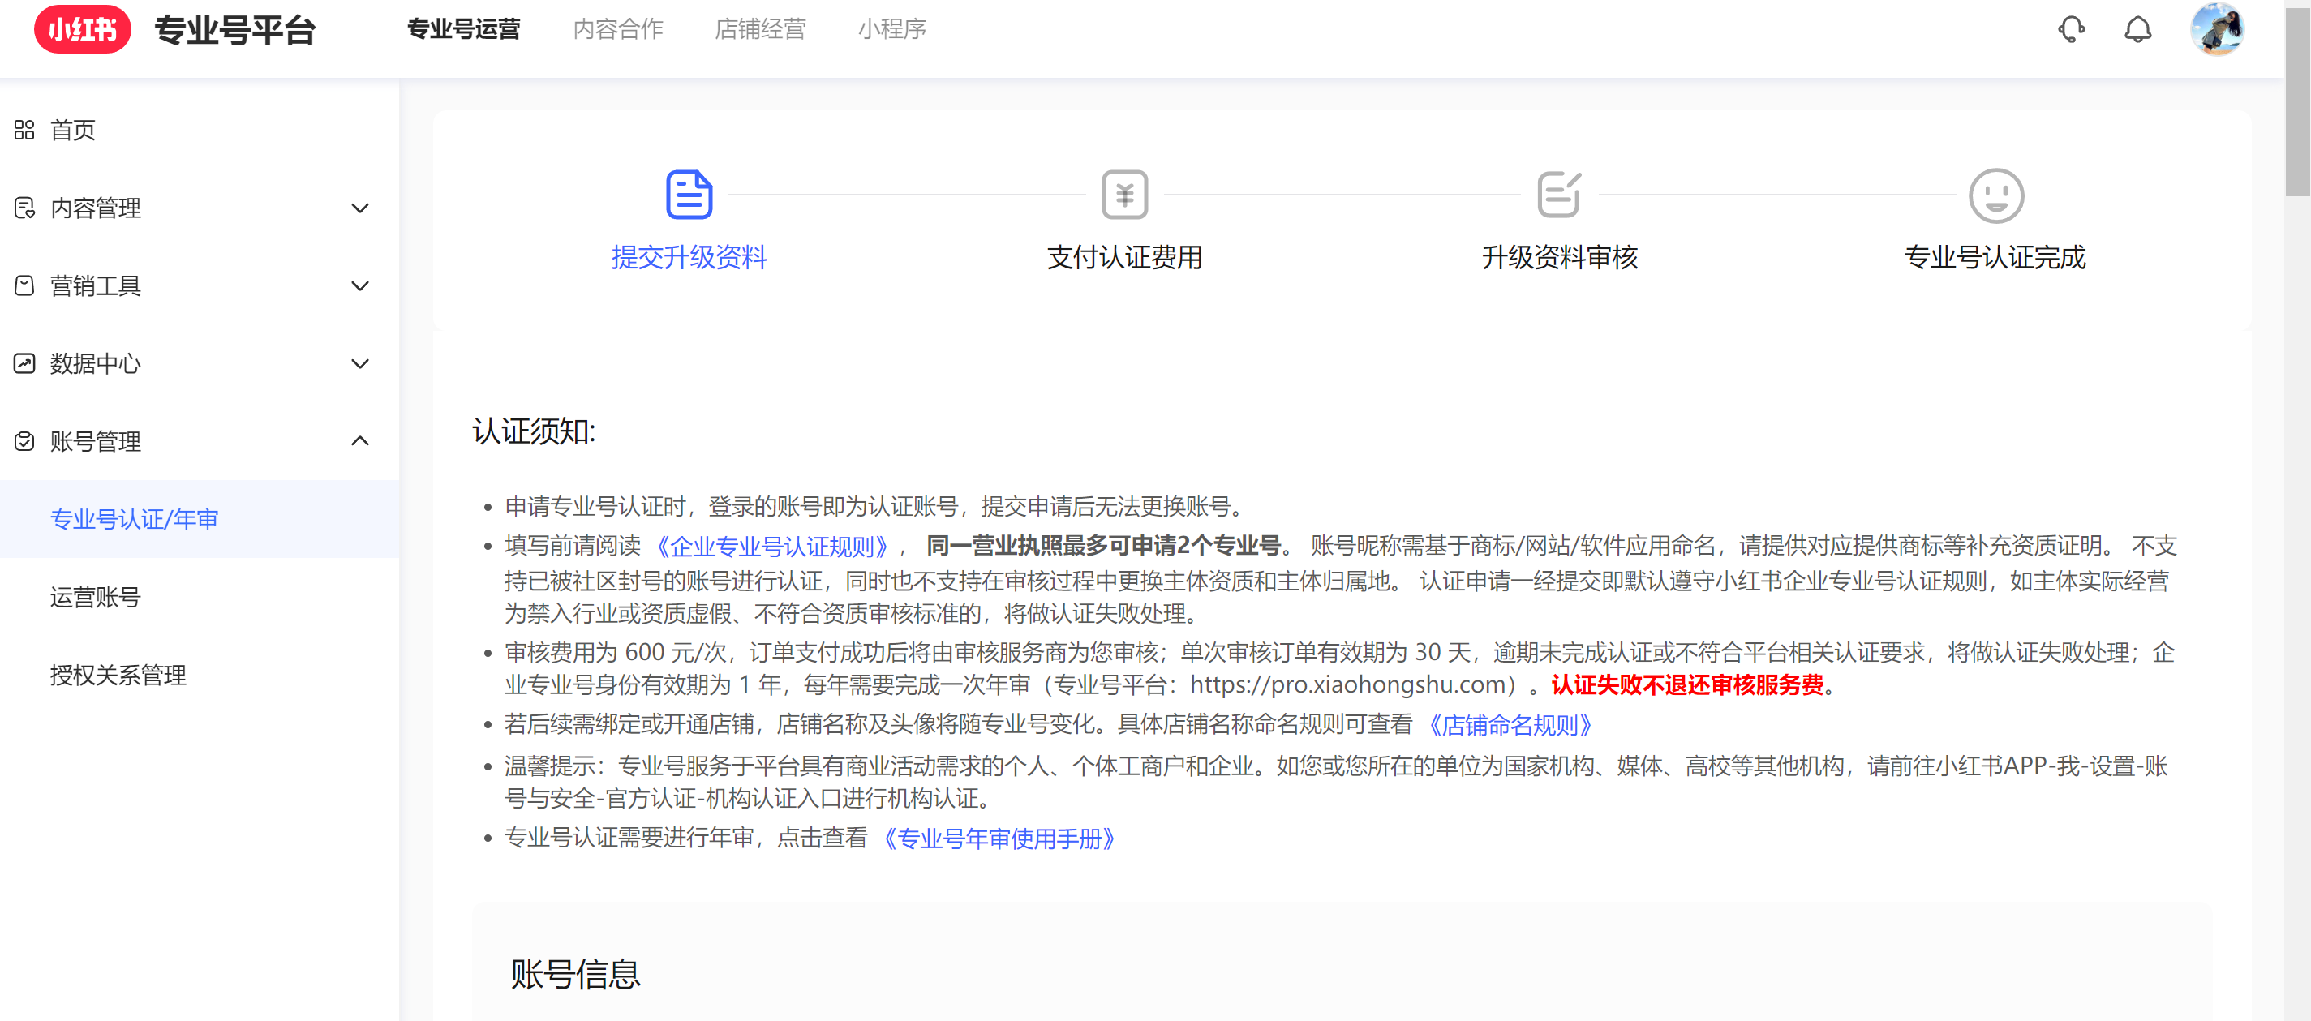Click the 支付认证费用 yen step icon
Viewport: 2311px width, 1021px height.
point(1124,194)
